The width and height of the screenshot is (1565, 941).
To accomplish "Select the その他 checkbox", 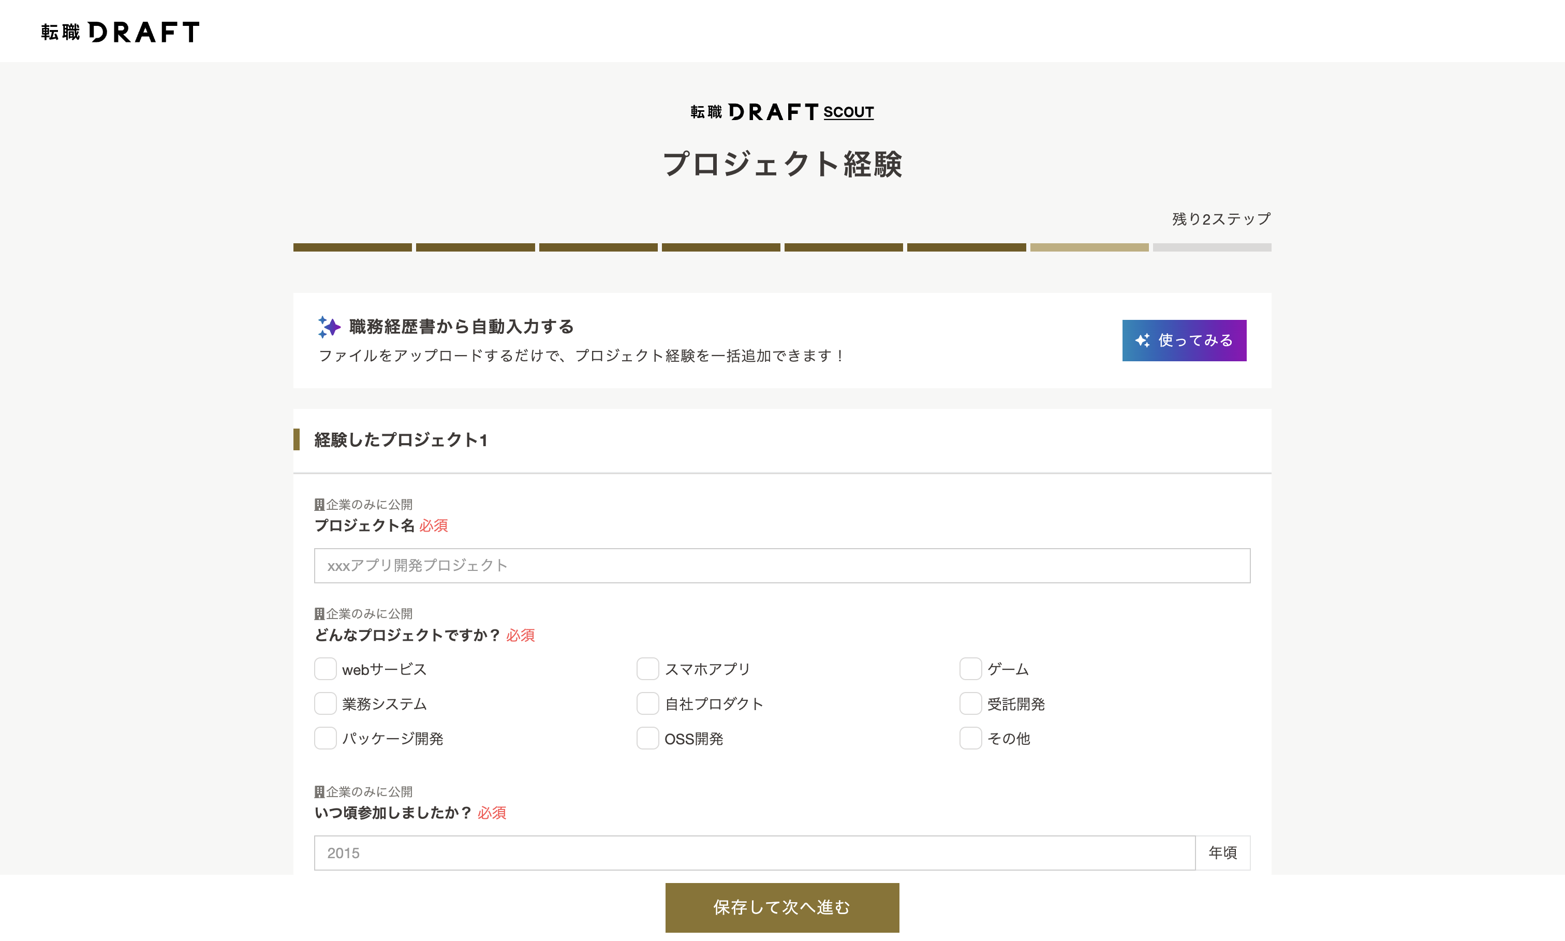I will (x=970, y=738).
